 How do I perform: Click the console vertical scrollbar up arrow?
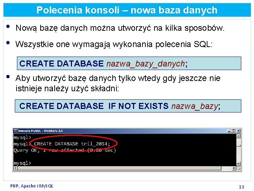click(238, 136)
